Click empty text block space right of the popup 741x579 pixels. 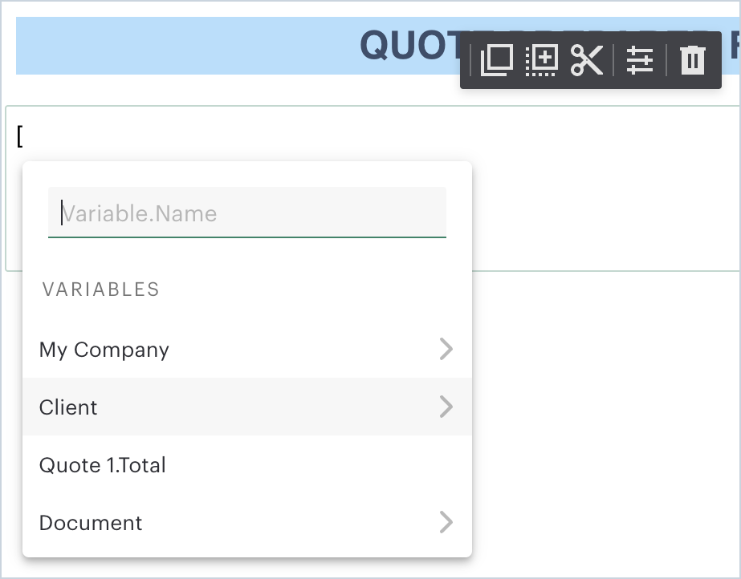pyautogui.click(x=602, y=200)
